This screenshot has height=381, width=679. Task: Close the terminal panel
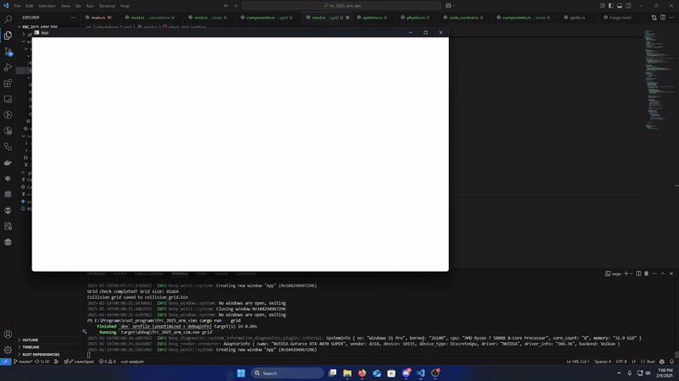coord(671,273)
